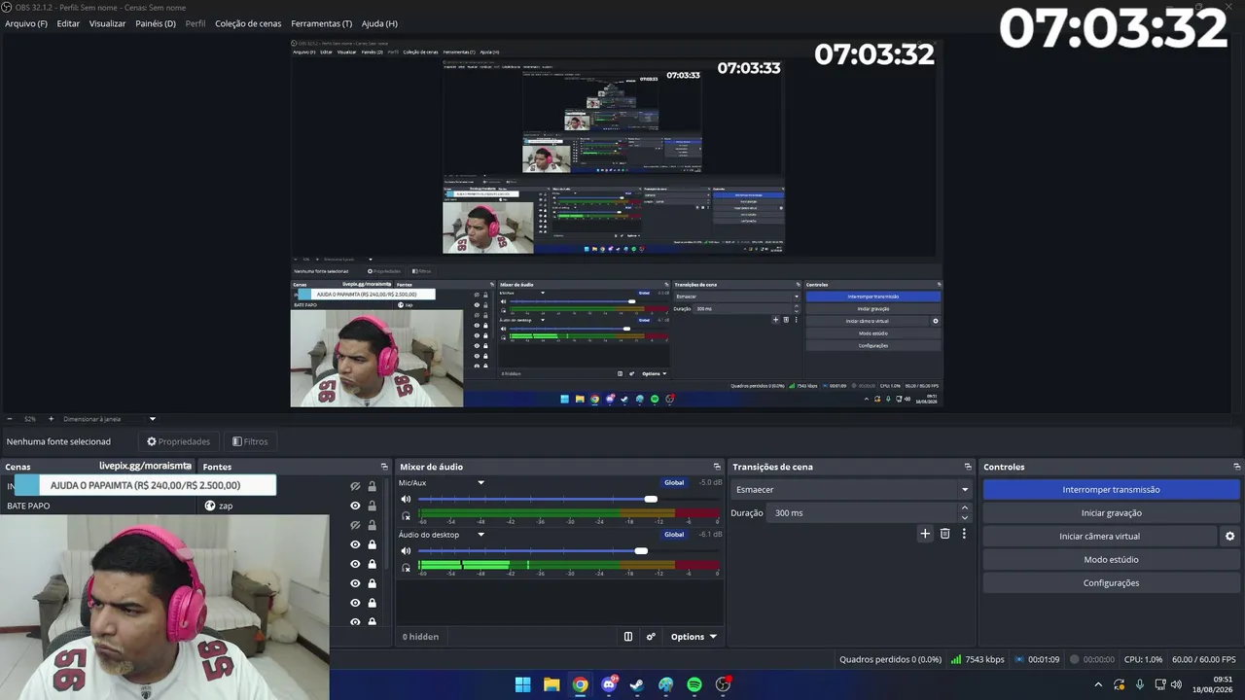Open system volume tray icon
The height and width of the screenshot is (700, 1245).
click(x=1176, y=684)
